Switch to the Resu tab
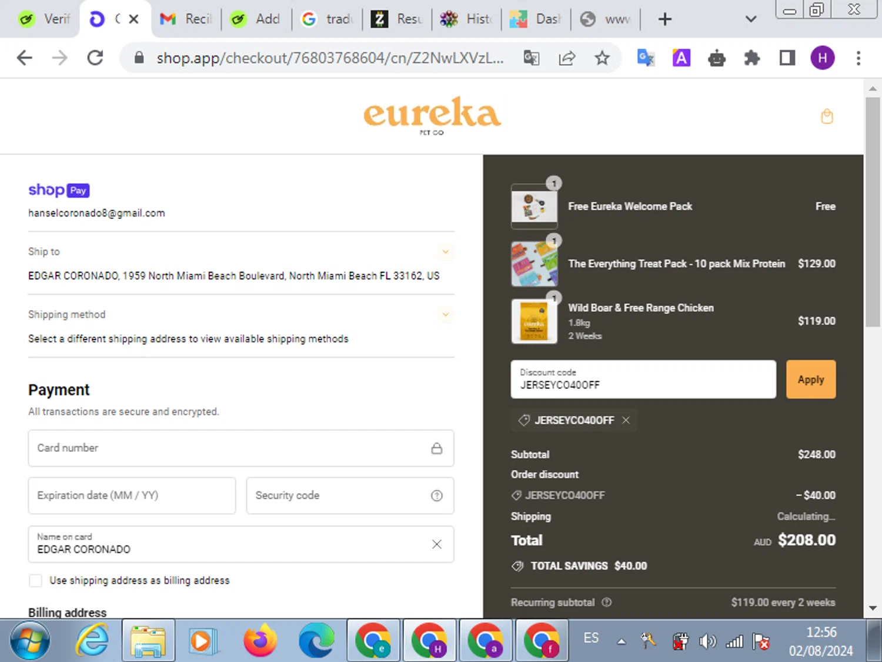 point(397,19)
